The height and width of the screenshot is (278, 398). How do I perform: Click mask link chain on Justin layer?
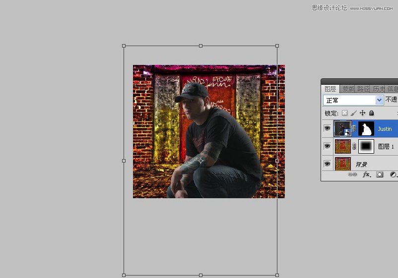coord(354,128)
